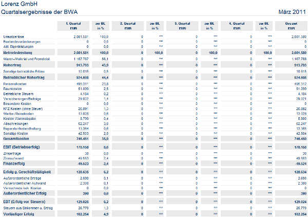The height and width of the screenshot is (217, 308).
Task: Click the Bestandsveränderungen row label
Action: (x=22, y=42)
